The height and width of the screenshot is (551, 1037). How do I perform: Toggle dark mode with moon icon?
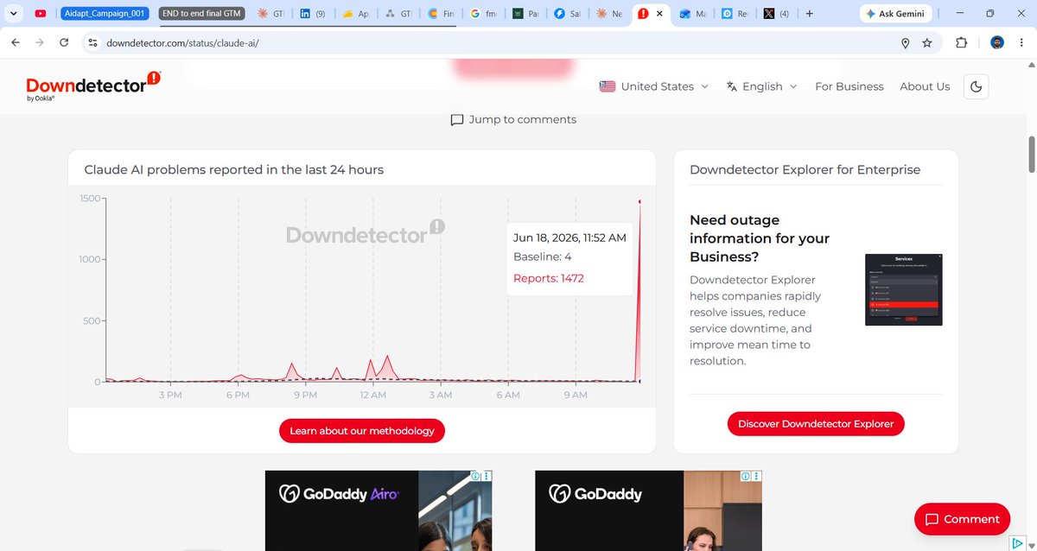coord(976,86)
